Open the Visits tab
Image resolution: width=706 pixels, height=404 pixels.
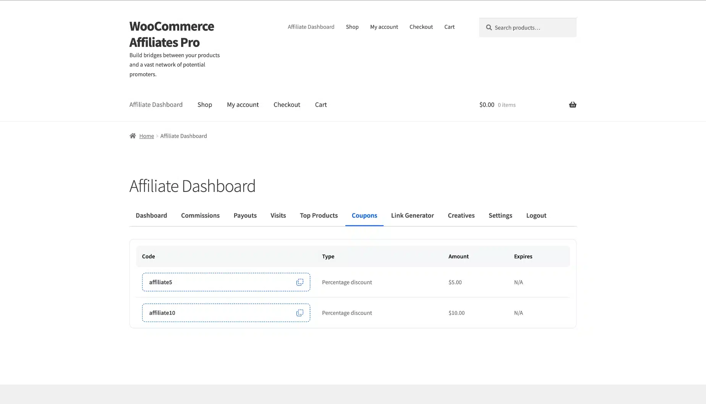[x=278, y=216]
